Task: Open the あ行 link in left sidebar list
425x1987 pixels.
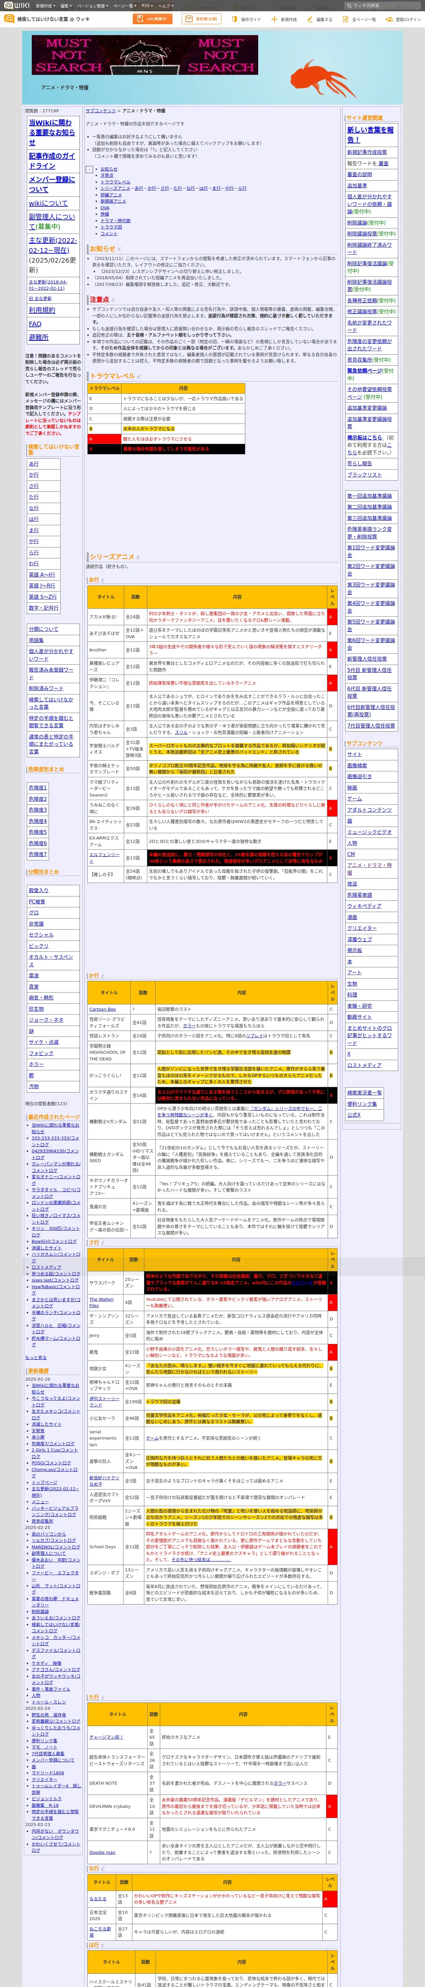Action: pos(34,464)
